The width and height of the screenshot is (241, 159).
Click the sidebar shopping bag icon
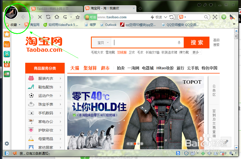pos(7,44)
